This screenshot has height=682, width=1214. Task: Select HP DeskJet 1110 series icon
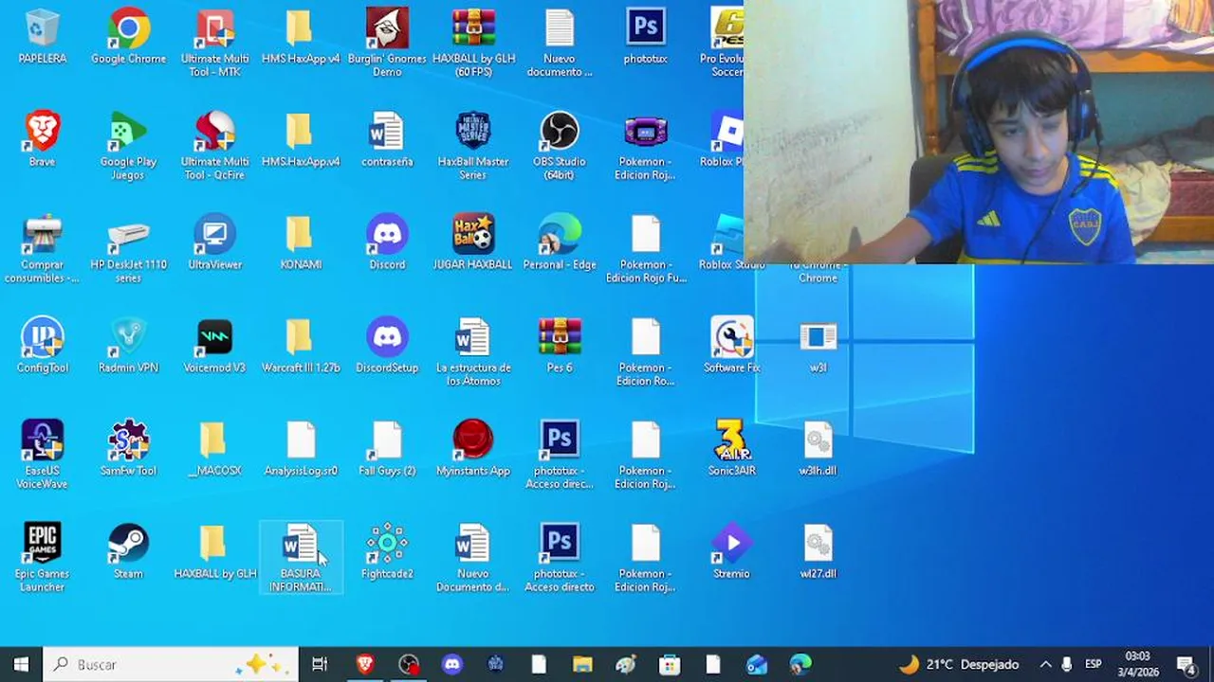pyautogui.click(x=128, y=250)
